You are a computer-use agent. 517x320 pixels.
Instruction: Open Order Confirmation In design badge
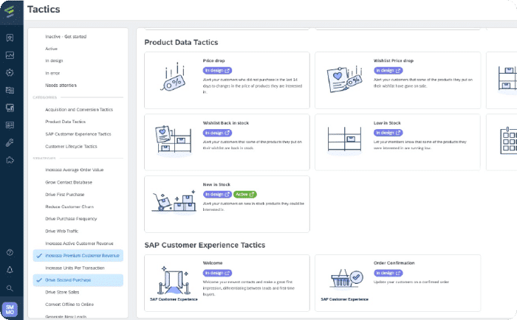click(388, 273)
